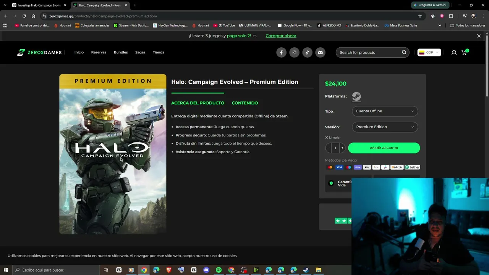Image resolution: width=489 pixels, height=275 pixels.
Task: Open the Apps grid in bookmarks bar
Action: coord(5,26)
